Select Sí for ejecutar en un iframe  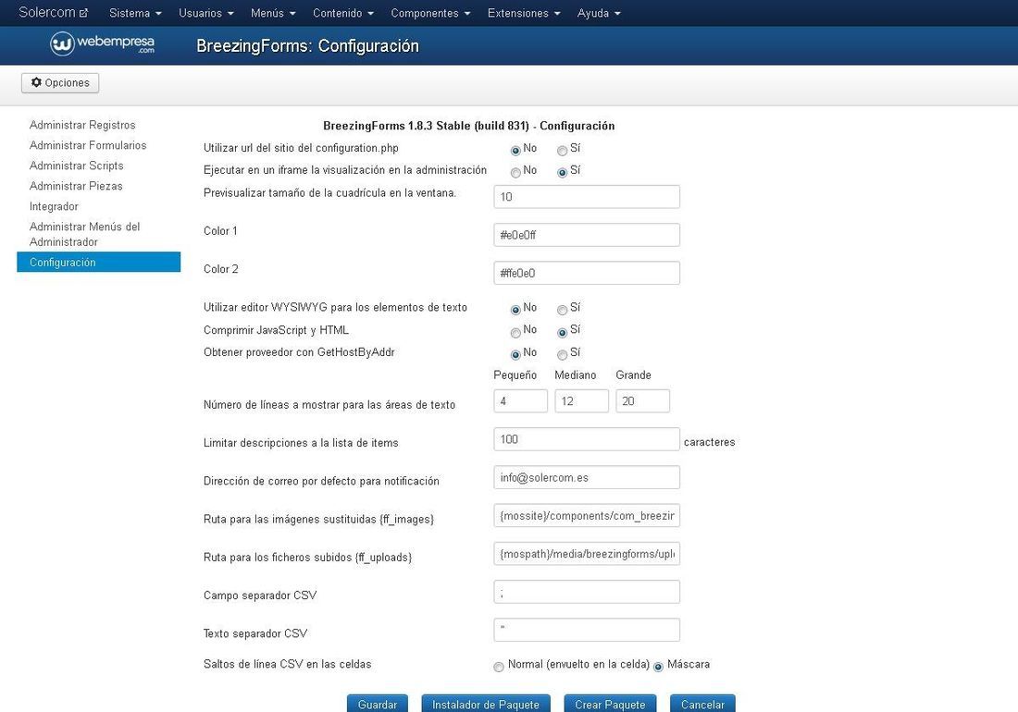point(563,173)
